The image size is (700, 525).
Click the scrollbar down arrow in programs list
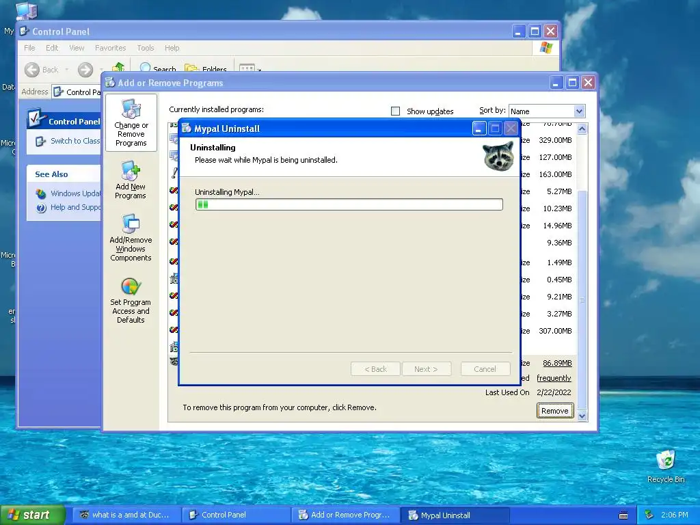click(x=582, y=416)
